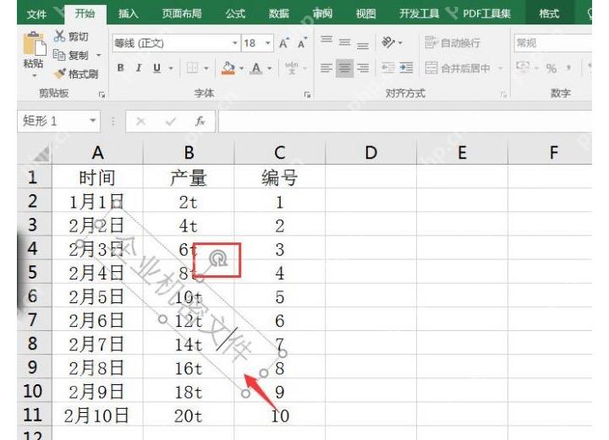Open Alignment group dialog launcher
609x440 pixels.
(504, 95)
